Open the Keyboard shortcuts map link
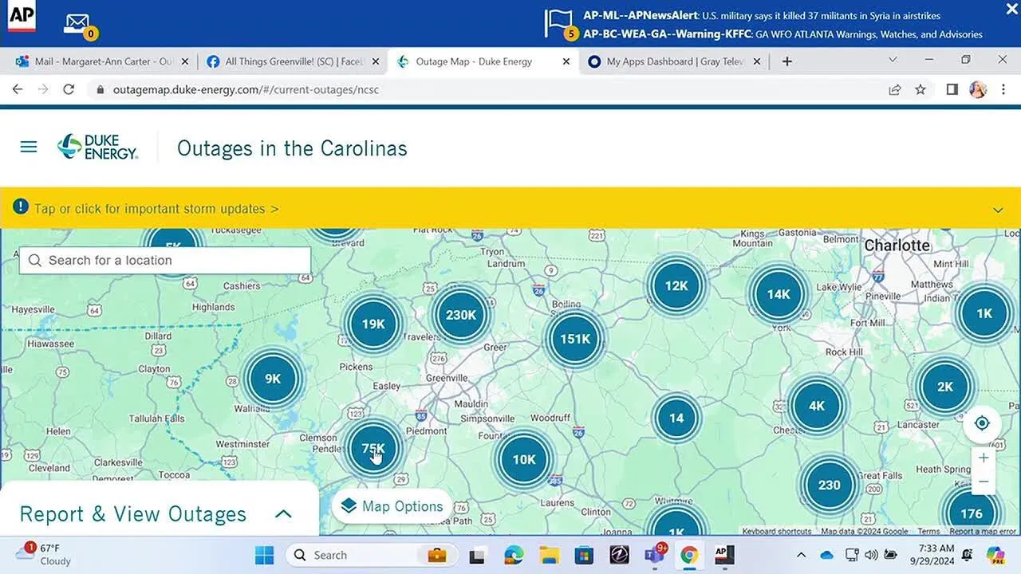The image size is (1021, 574). pos(777,532)
